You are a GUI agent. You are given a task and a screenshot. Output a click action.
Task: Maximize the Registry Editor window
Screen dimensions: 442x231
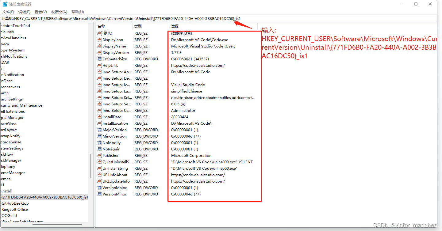click(416, 4)
